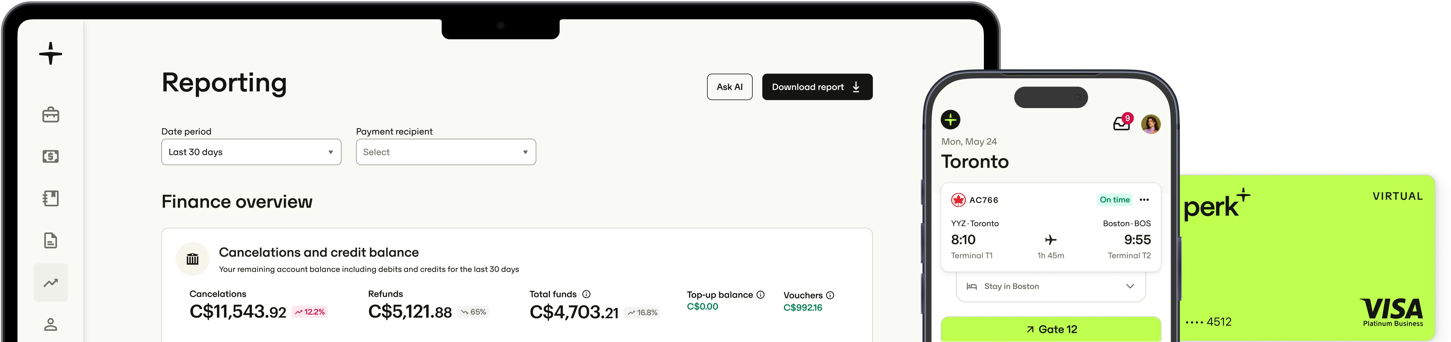This screenshot has height=342, width=1451.
Task: Tap the Toronto city heading on the phone
Action: [x=975, y=162]
